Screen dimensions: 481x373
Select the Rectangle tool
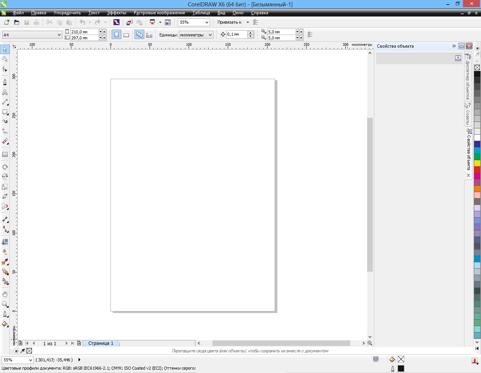tap(5, 112)
